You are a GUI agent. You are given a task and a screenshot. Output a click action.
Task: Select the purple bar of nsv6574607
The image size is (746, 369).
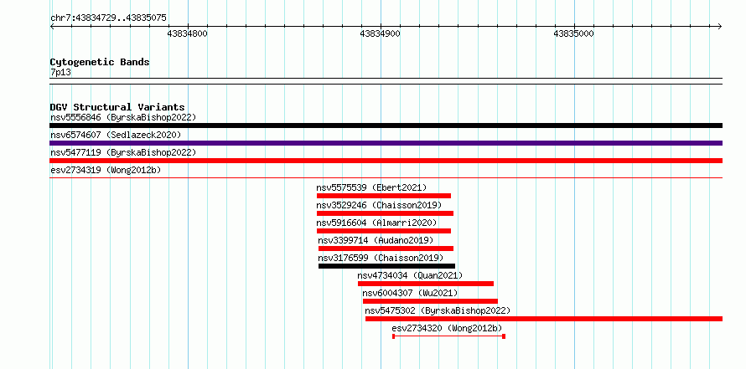(386, 143)
